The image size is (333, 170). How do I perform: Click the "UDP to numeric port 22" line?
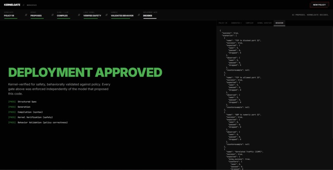(x=244, y=115)
